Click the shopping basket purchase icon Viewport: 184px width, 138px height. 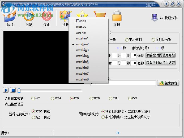click(100, 14)
